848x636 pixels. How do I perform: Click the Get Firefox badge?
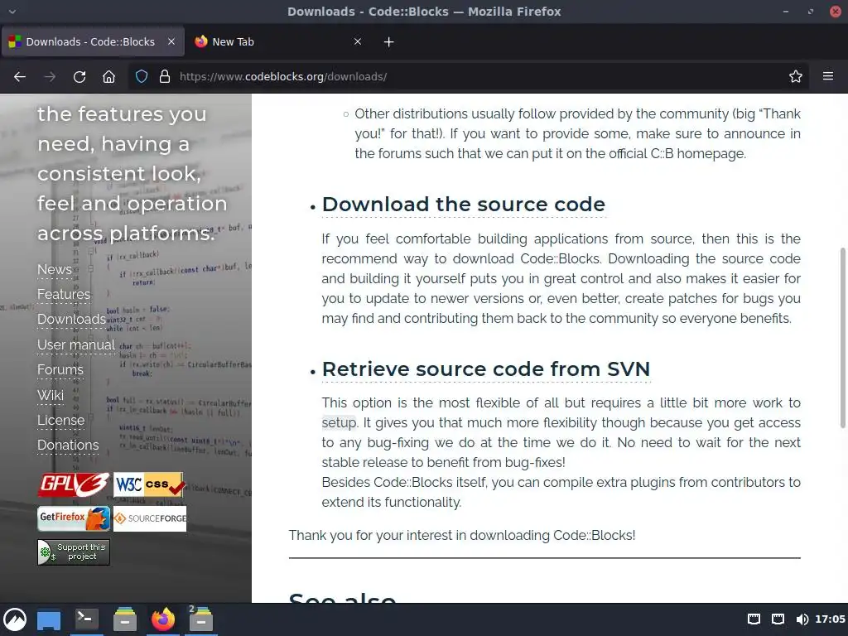(74, 518)
